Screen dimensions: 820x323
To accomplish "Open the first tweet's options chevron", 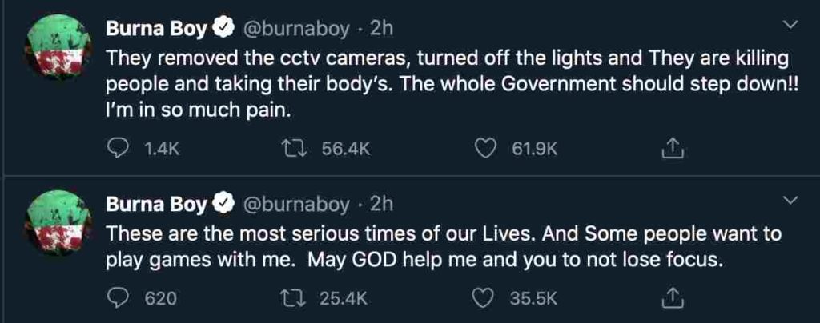I will tap(792, 25).
